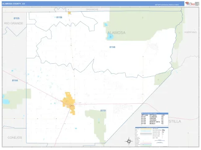
Task: Click the small orange town near 81136
Action: click(x=70, y=13)
